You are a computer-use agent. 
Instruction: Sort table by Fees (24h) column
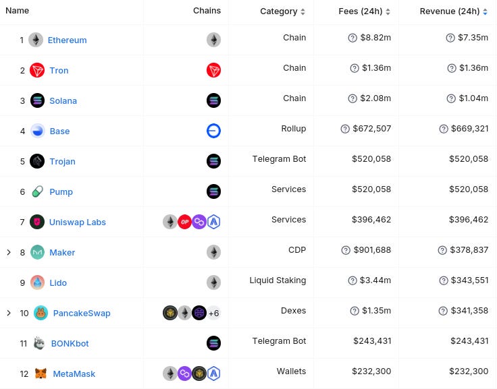(x=364, y=11)
